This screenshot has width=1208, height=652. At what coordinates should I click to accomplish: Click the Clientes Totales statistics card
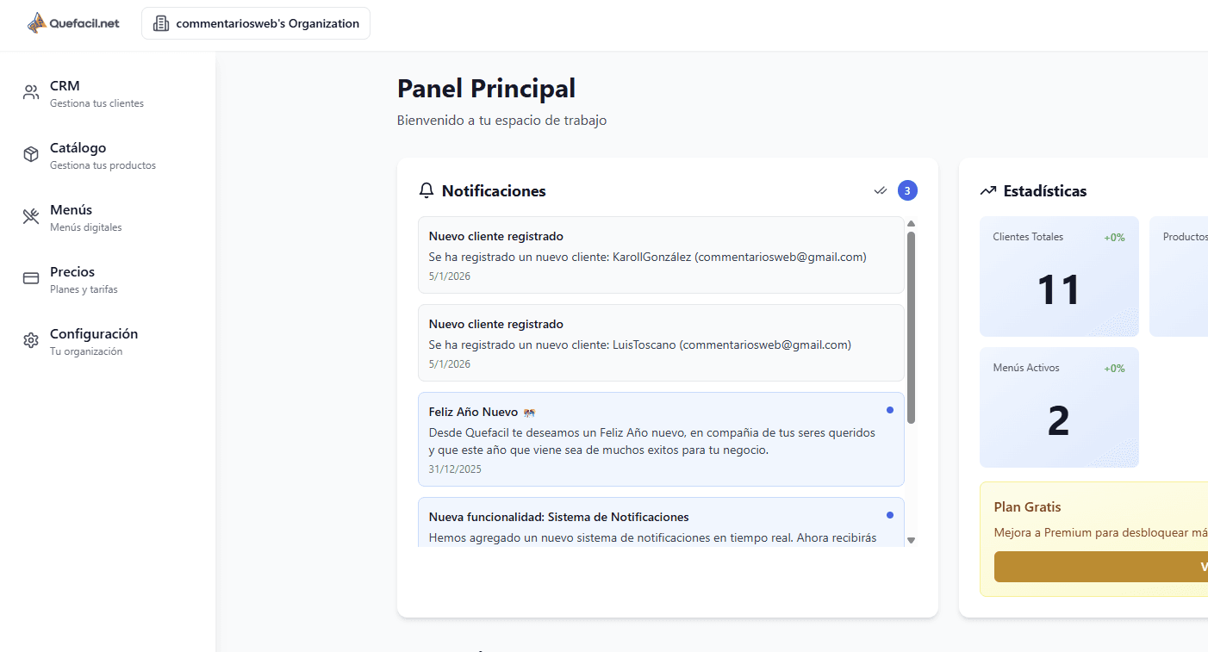(1059, 276)
